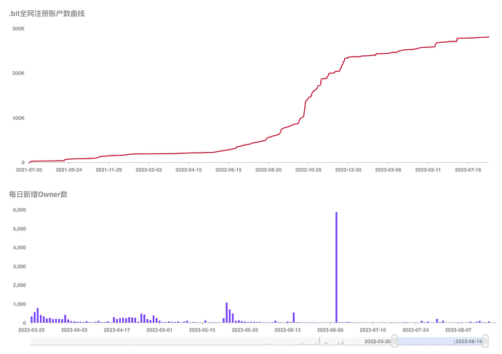Image resolution: width=502 pixels, height=354 pixels.
Task: Click the 300K y-axis label
Action: tap(18, 29)
